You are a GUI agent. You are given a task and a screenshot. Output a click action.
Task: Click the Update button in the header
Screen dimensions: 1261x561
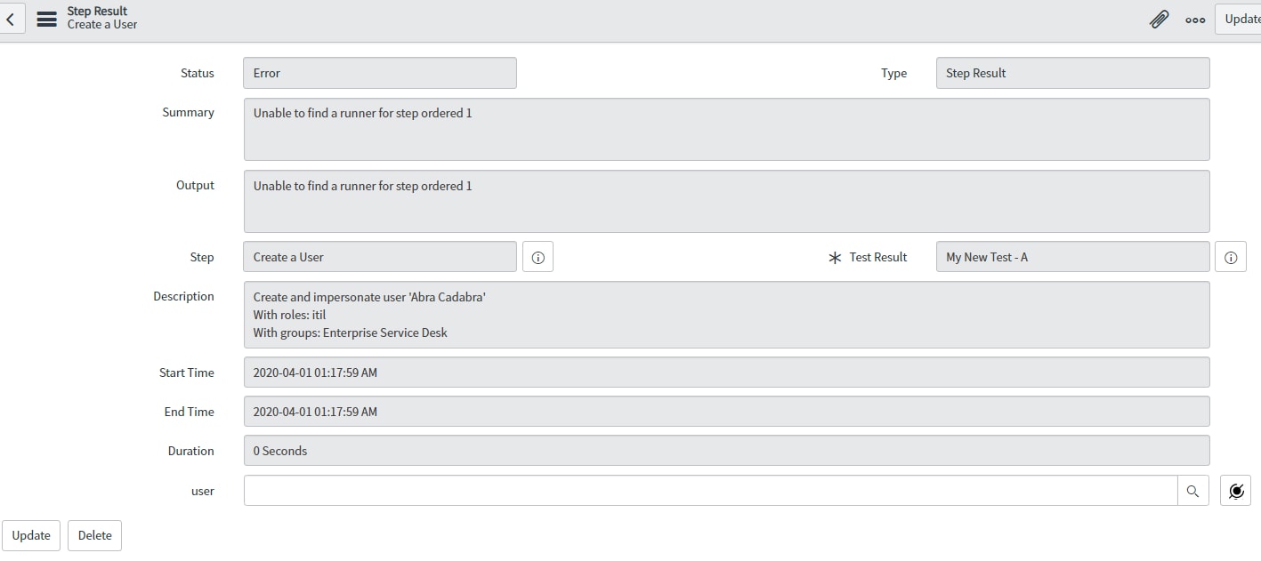click(1240, 19)
